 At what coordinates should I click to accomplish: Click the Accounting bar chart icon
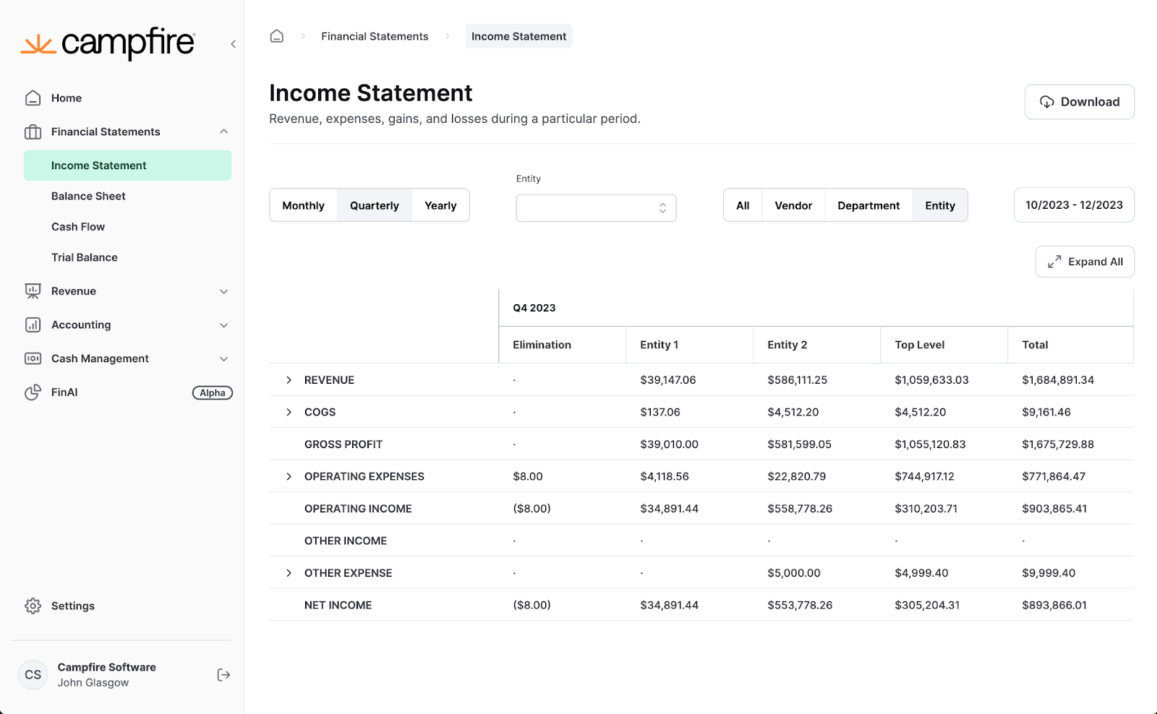coord(33,324)
